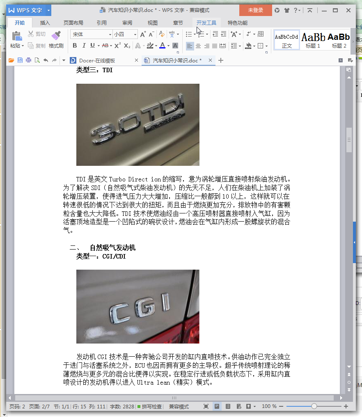Click the print icon in quick toolbar
Viewport: 362px width, 417px height.
(28, 60)
